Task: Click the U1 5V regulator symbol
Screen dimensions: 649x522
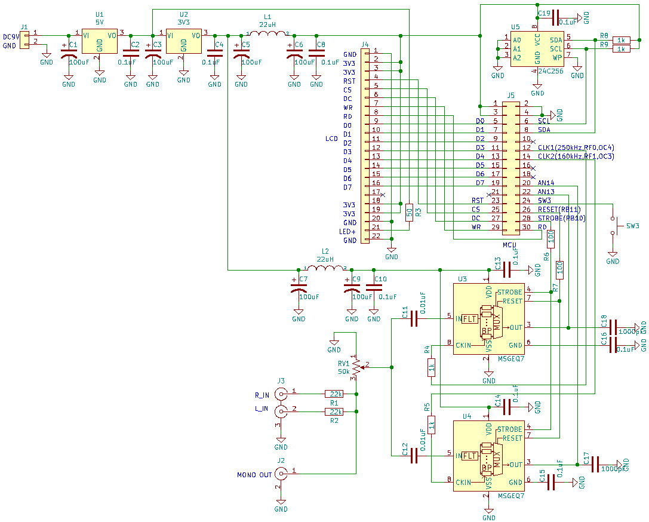Action: 100,41
